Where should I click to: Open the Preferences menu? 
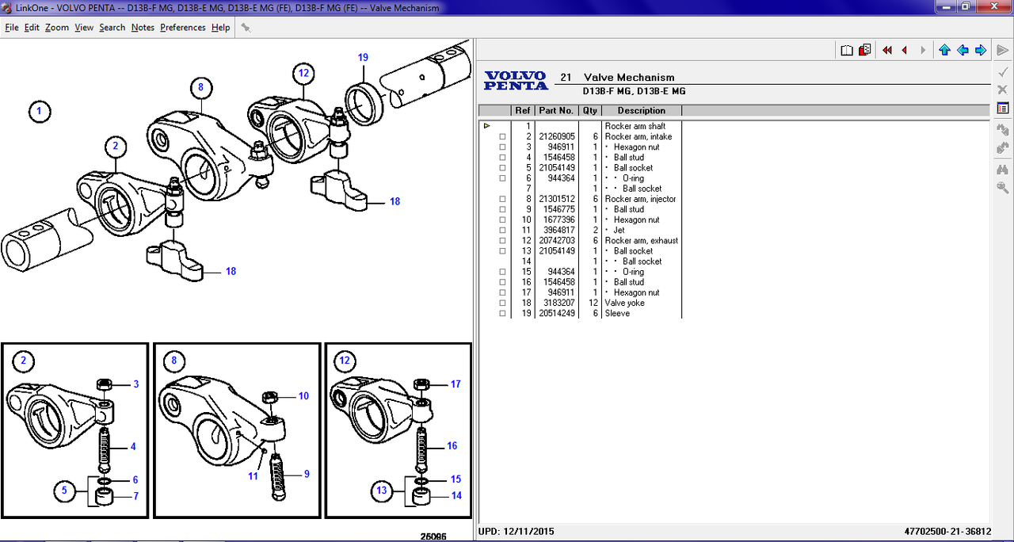point(183,27)
